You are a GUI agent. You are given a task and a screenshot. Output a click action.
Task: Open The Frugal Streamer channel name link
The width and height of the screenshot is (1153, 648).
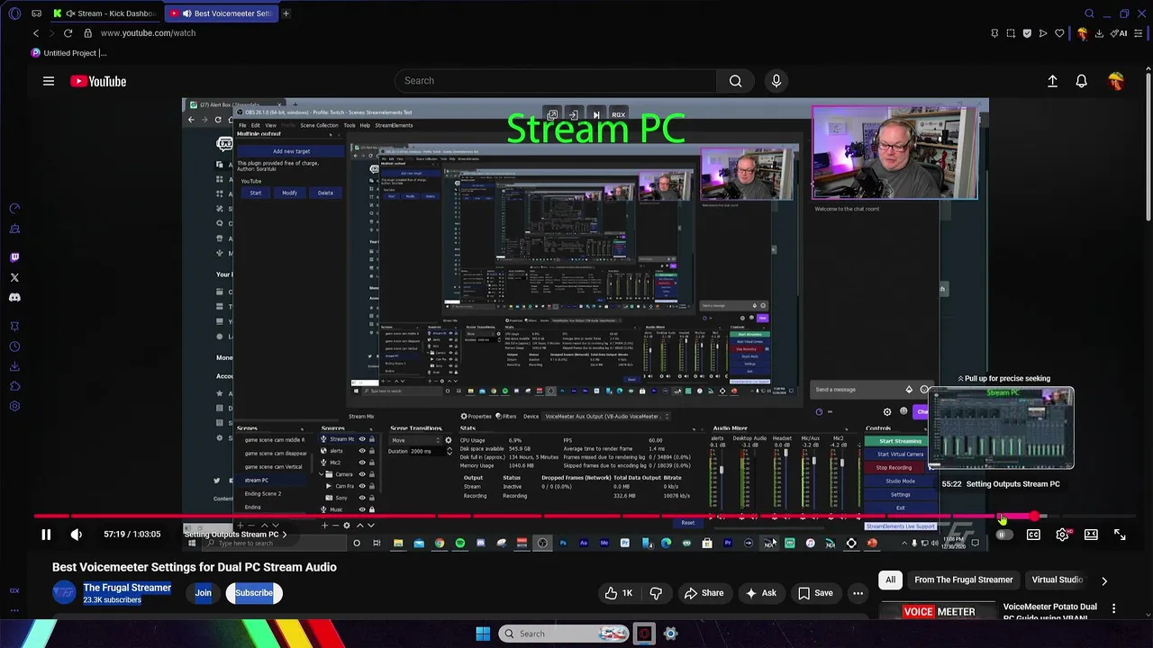127,588
